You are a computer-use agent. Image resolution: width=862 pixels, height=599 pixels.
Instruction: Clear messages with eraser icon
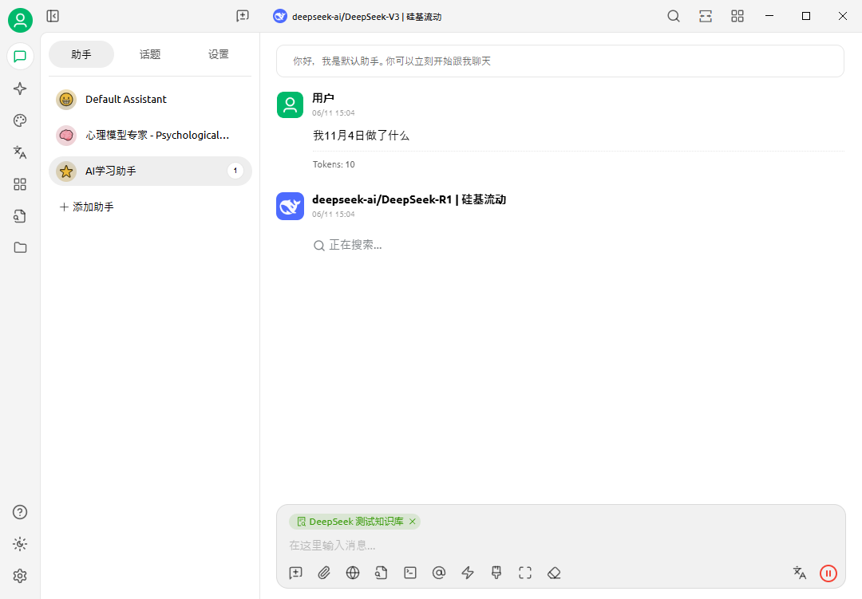554,573
